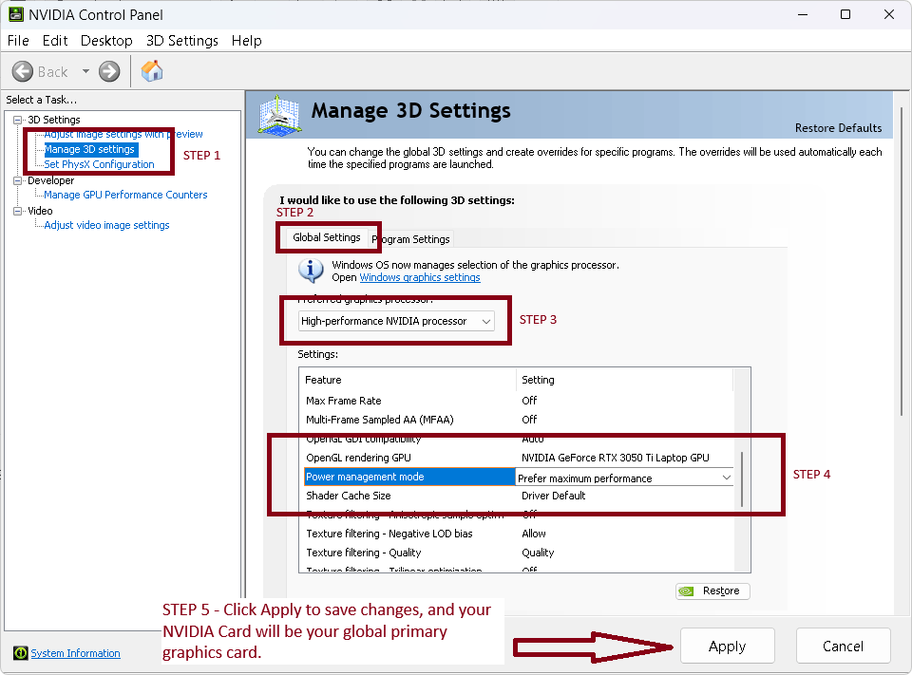
Task: Open the System Information link
Action: 76,653
